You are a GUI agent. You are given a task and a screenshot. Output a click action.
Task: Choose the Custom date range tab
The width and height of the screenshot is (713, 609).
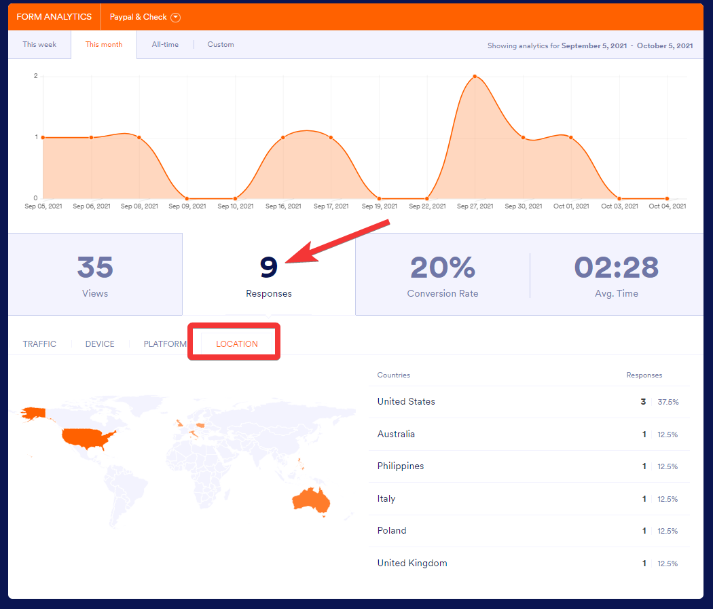tap(221, 45)
